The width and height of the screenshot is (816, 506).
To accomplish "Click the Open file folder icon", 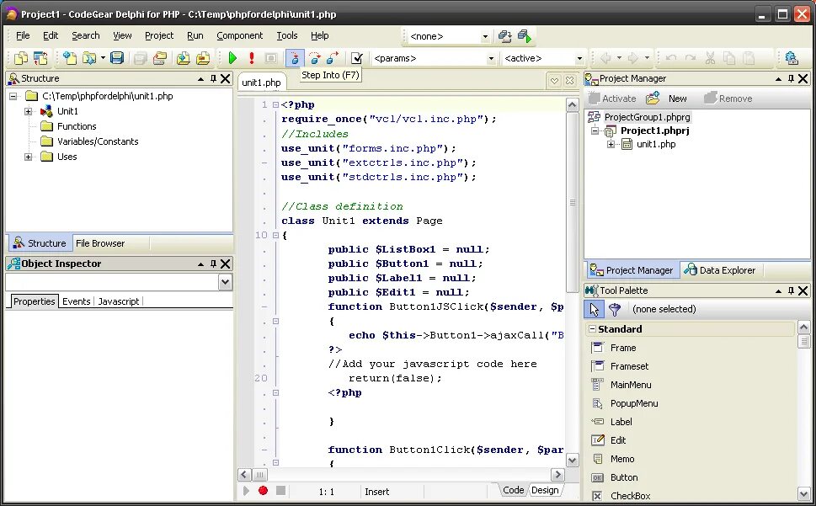I will (x=89, y=58).
